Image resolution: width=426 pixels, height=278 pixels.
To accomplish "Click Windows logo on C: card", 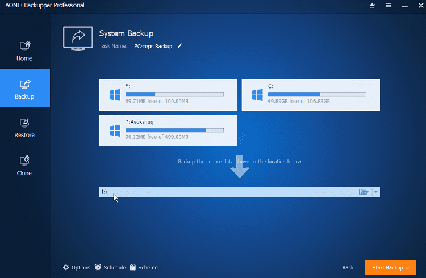I will (257, 95).
